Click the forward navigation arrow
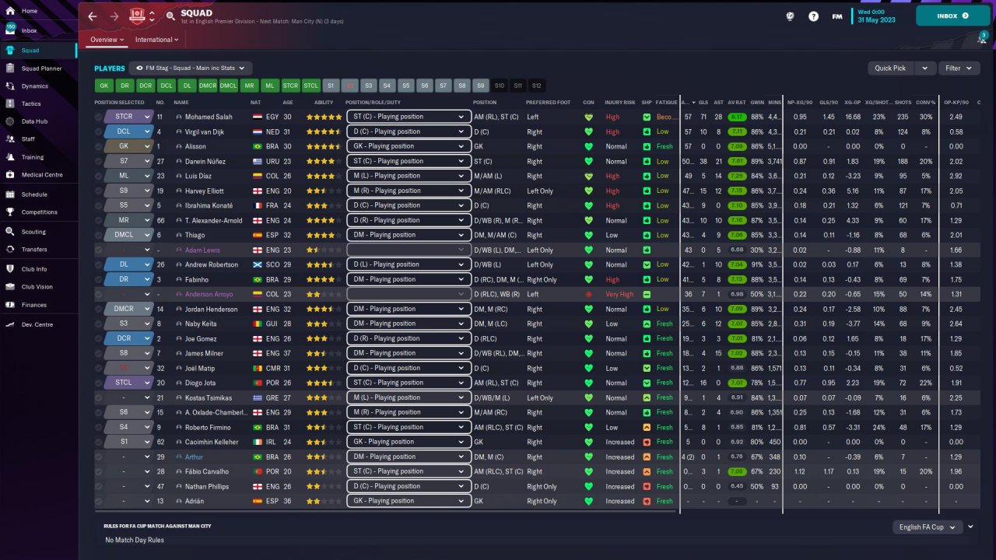Image resolution: width=996 pixels, height=560 pixels. tap(114, 16)
